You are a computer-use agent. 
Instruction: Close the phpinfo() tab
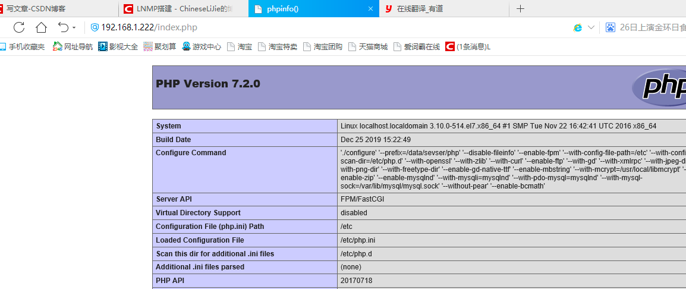pyautogui.click(x=371, y=9)
